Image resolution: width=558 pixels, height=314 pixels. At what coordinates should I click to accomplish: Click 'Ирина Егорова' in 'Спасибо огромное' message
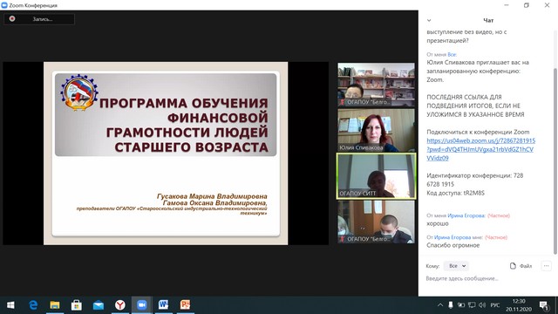coord(453,237)
